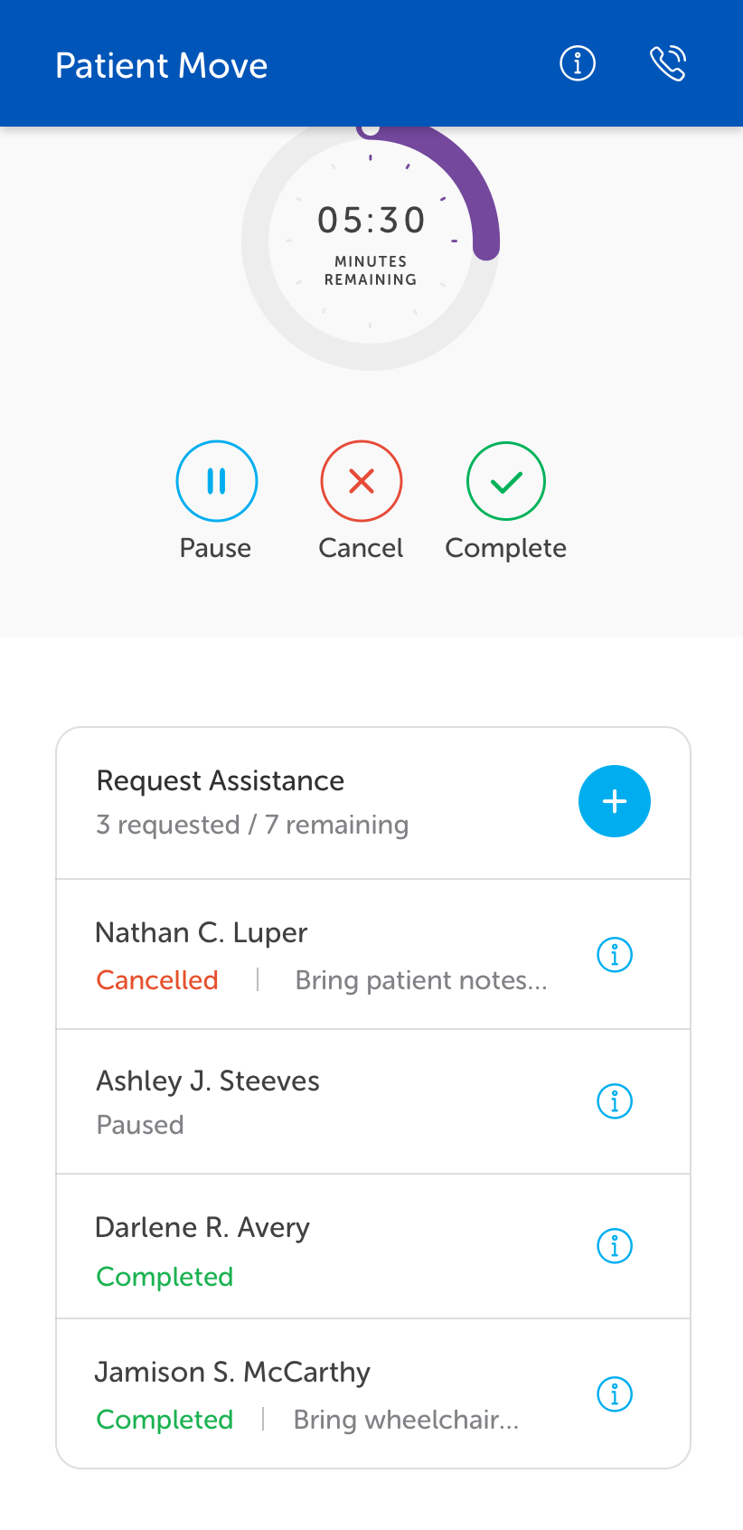The width and height of the screenshot is (743, 1530).
Task: View info for Ashley J. Steeves
Action: (615, 1101)
